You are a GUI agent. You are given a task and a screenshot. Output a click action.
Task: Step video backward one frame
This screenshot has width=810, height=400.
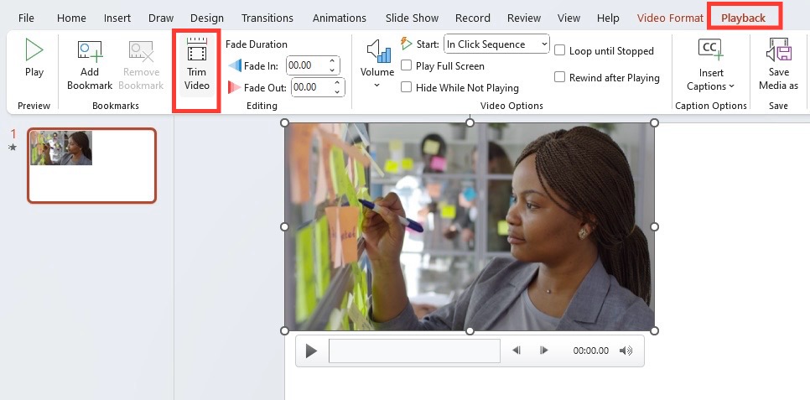pyautogui.click(x=516, y=351)
